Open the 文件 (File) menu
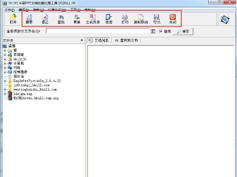The image size is (237, 177). (9, 10)
